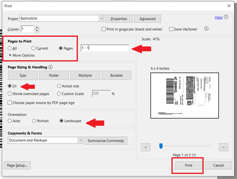Check Choose paper source by PDF page size

point(10,103)
